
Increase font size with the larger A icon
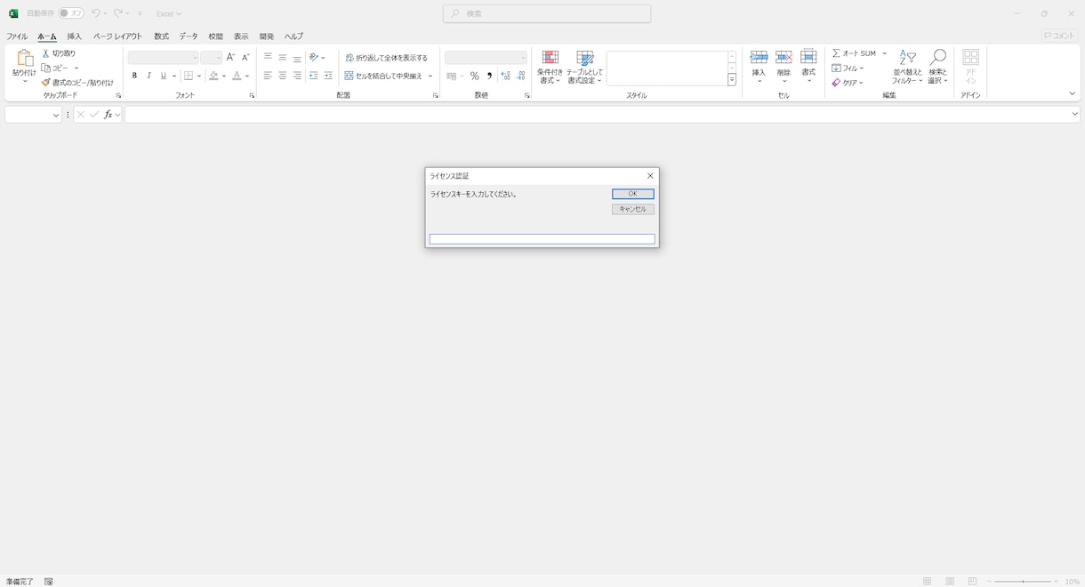(230, 58)
